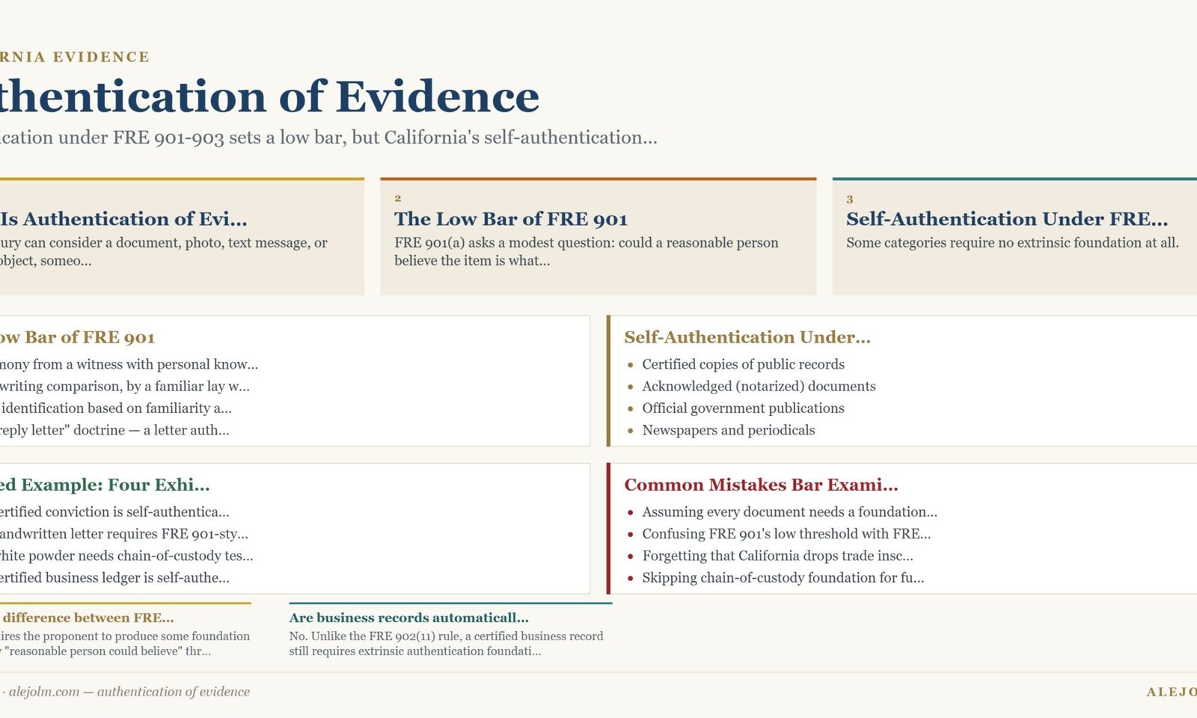Open the alejolm.com footer link
Viewport: 1197px width, 718px height.
tap(44, 692)
